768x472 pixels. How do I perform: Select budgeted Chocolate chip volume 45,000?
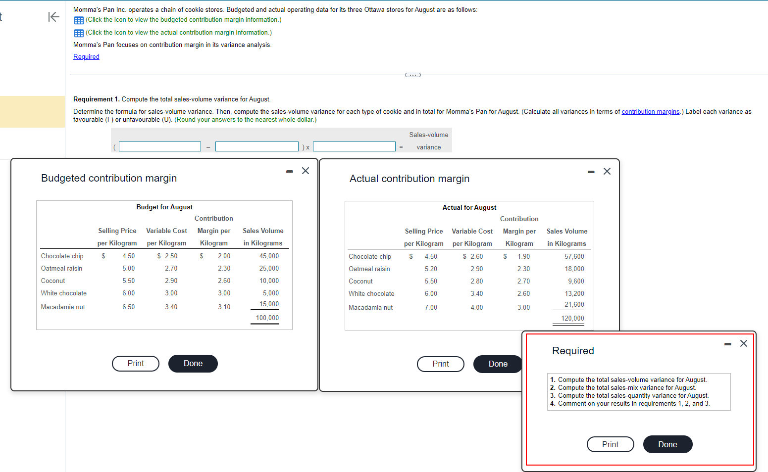[269, 256]
